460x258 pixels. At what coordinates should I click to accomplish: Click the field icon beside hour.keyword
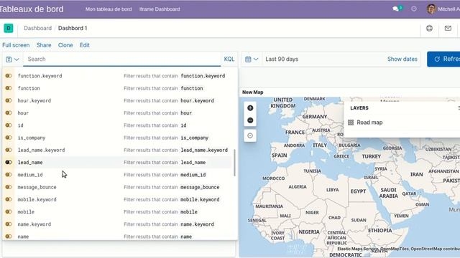(9, 100)
